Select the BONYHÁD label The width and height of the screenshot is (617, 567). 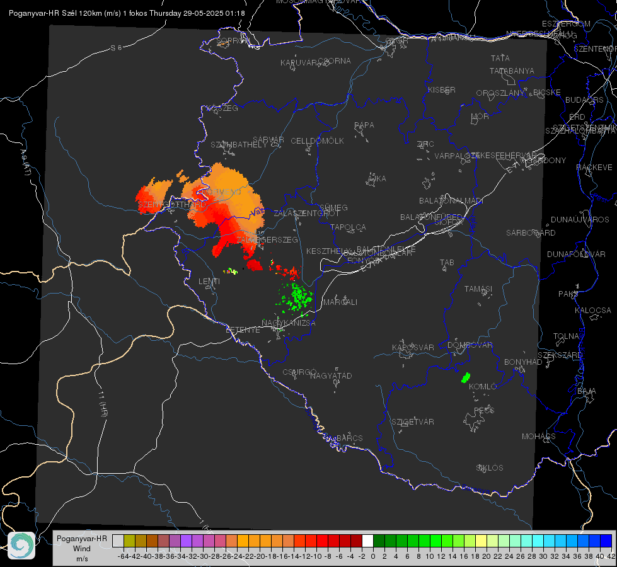pyautogui.click(x=523, y=362)
